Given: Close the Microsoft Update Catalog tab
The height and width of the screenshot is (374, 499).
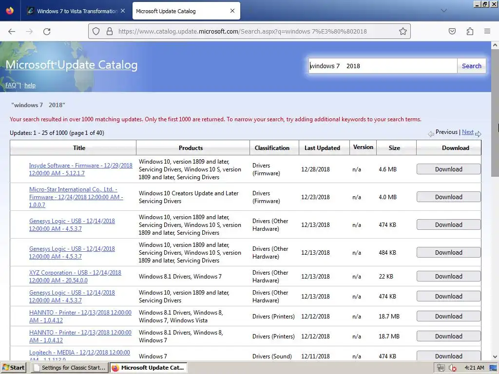Looking at the screenshot, I should 232,11.
